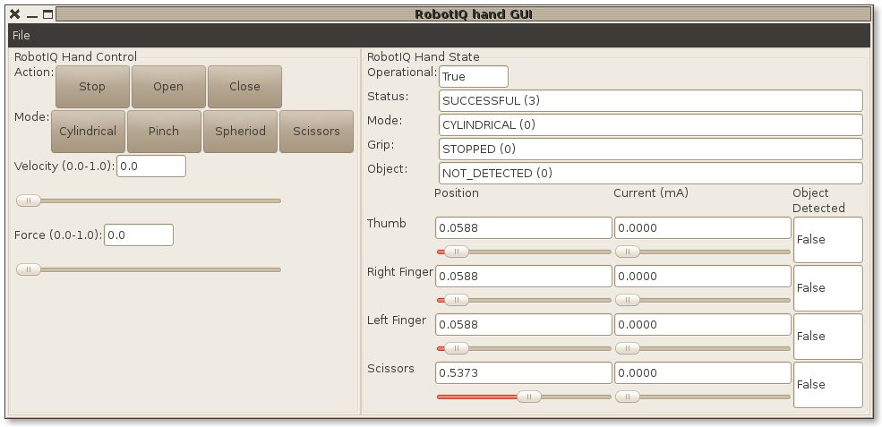The width and height of the screenshot is (882, 427).
Task: Click the Right Finger current value field
Action: (x=703, y=277)
